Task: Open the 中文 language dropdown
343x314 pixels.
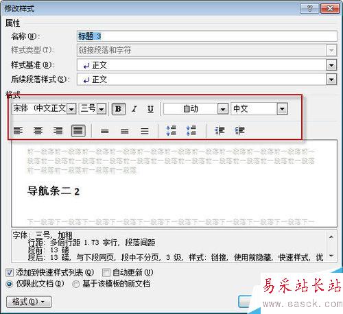Action: pos(282,109)
